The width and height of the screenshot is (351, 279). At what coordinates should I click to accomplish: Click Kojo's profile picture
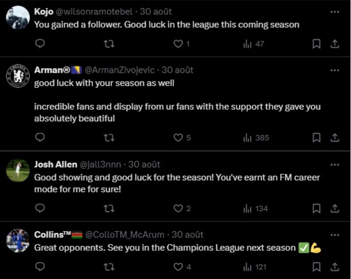tap(18, 17)
